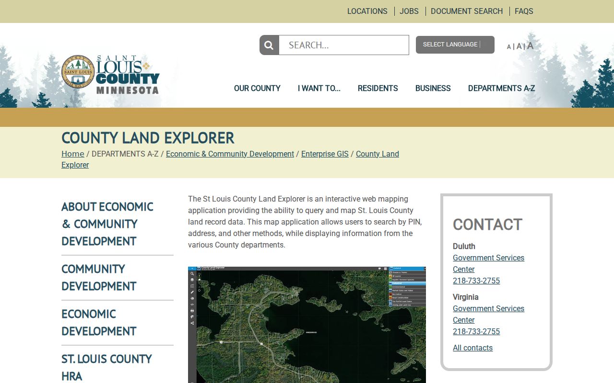This screenshot has height=383, width=614.
Task: Select the medium font size A
Action: (519, 46)
